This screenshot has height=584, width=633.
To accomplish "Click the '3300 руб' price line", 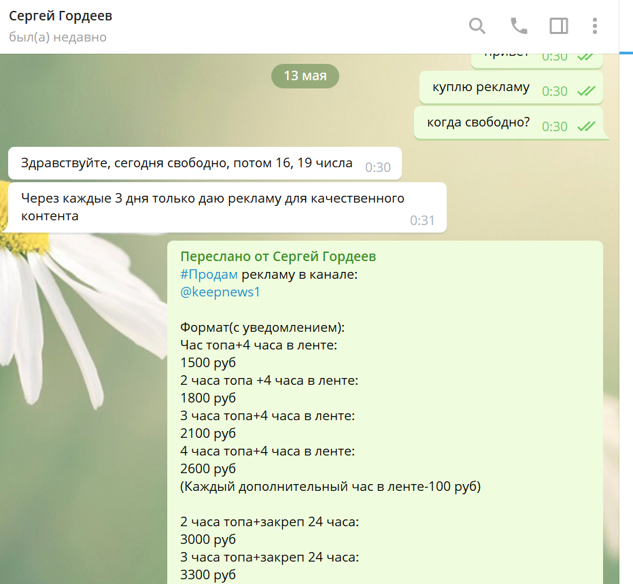I will coord(208,574).
